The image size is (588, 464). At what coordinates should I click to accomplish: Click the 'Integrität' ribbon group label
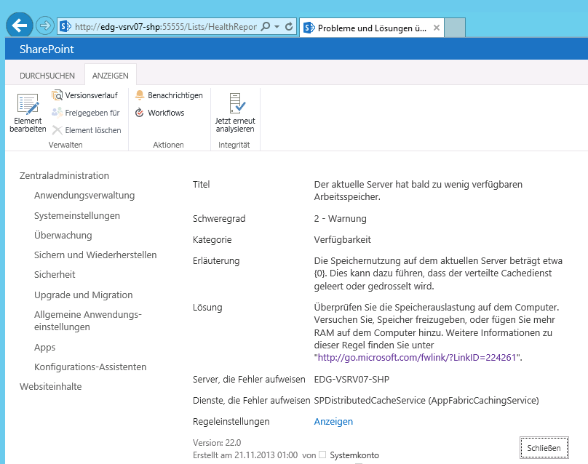pyautogui.click(x=234, y=145)
